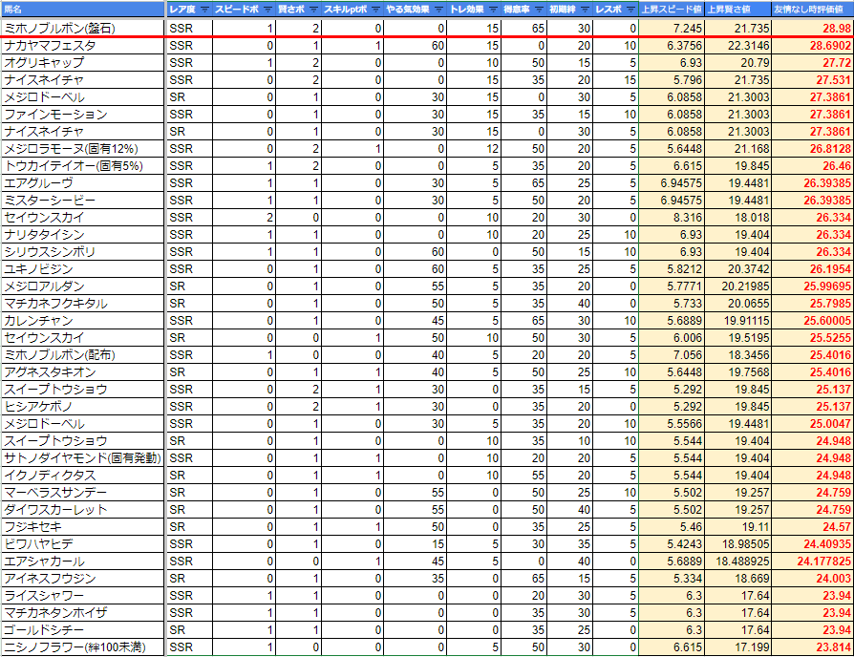
Task: Select the 馬名 header cell
Action: coord(82,10)
